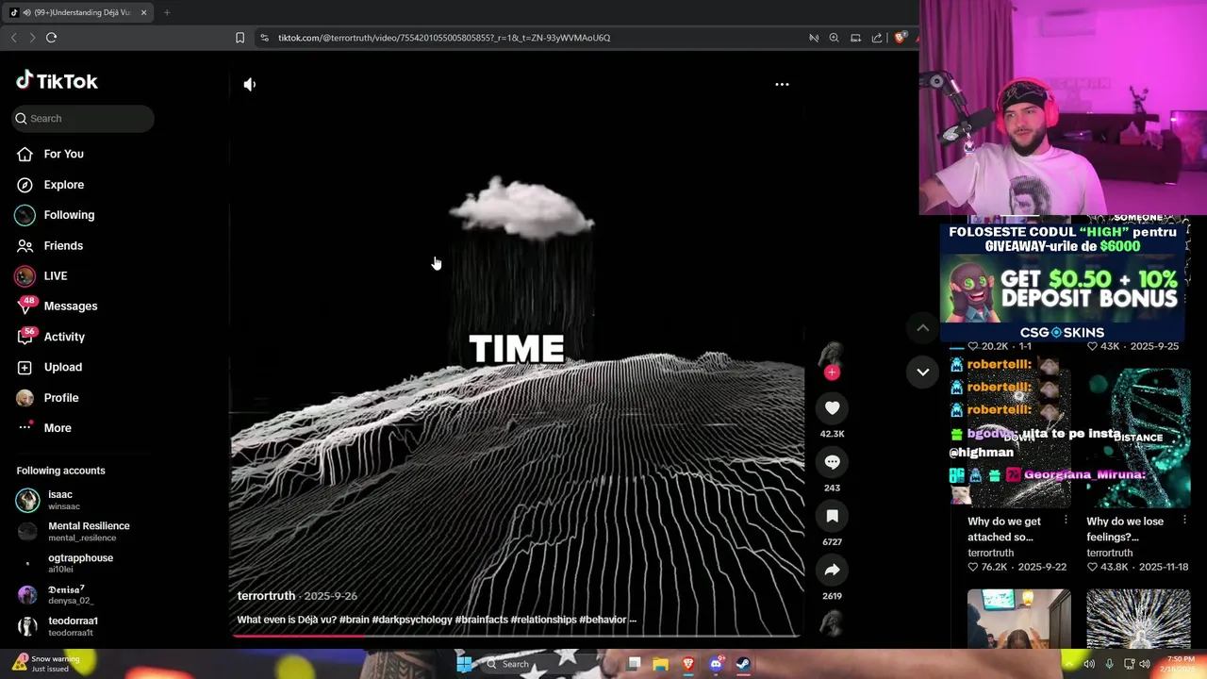1207x679 pixels.
Task: Open Discord from the taskbar
Action: pyautogui.click(x=716, y=664)
